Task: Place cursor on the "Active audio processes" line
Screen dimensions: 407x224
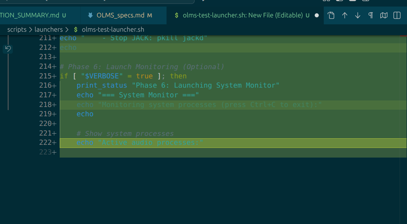Action: [x=150, y=143]
